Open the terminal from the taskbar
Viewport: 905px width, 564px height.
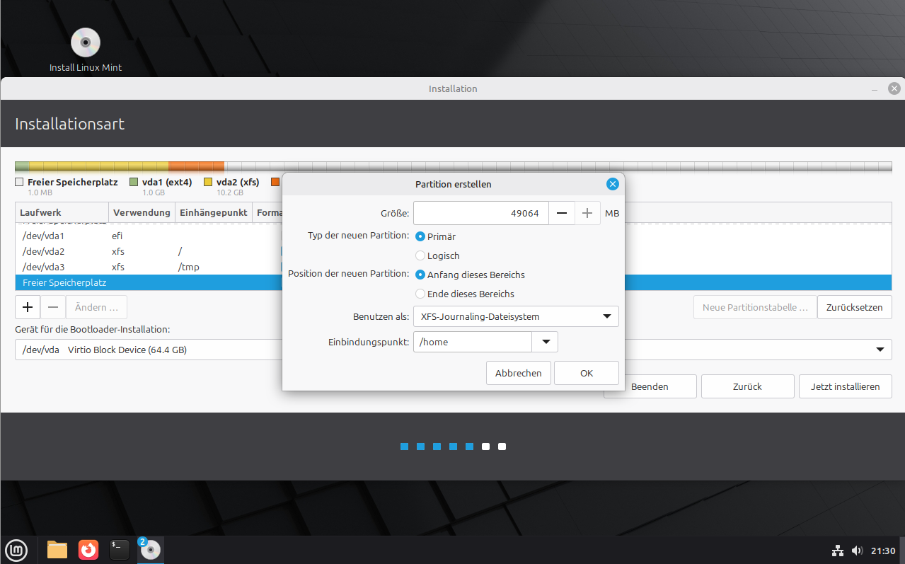click(120, 549)
